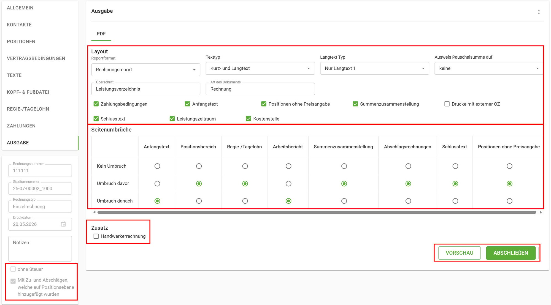Uncheck the Schlusstext checkbox
Viewport: 551px width, 305px height.
96,119
